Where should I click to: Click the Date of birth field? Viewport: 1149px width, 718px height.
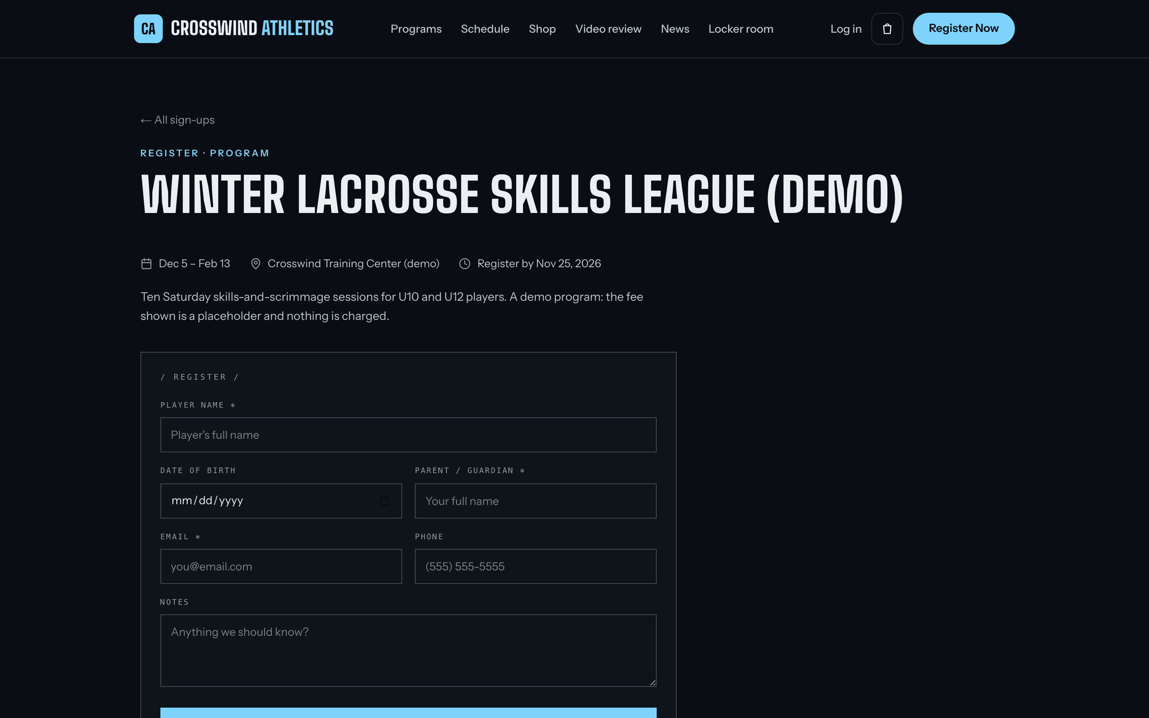pos(281,501)
